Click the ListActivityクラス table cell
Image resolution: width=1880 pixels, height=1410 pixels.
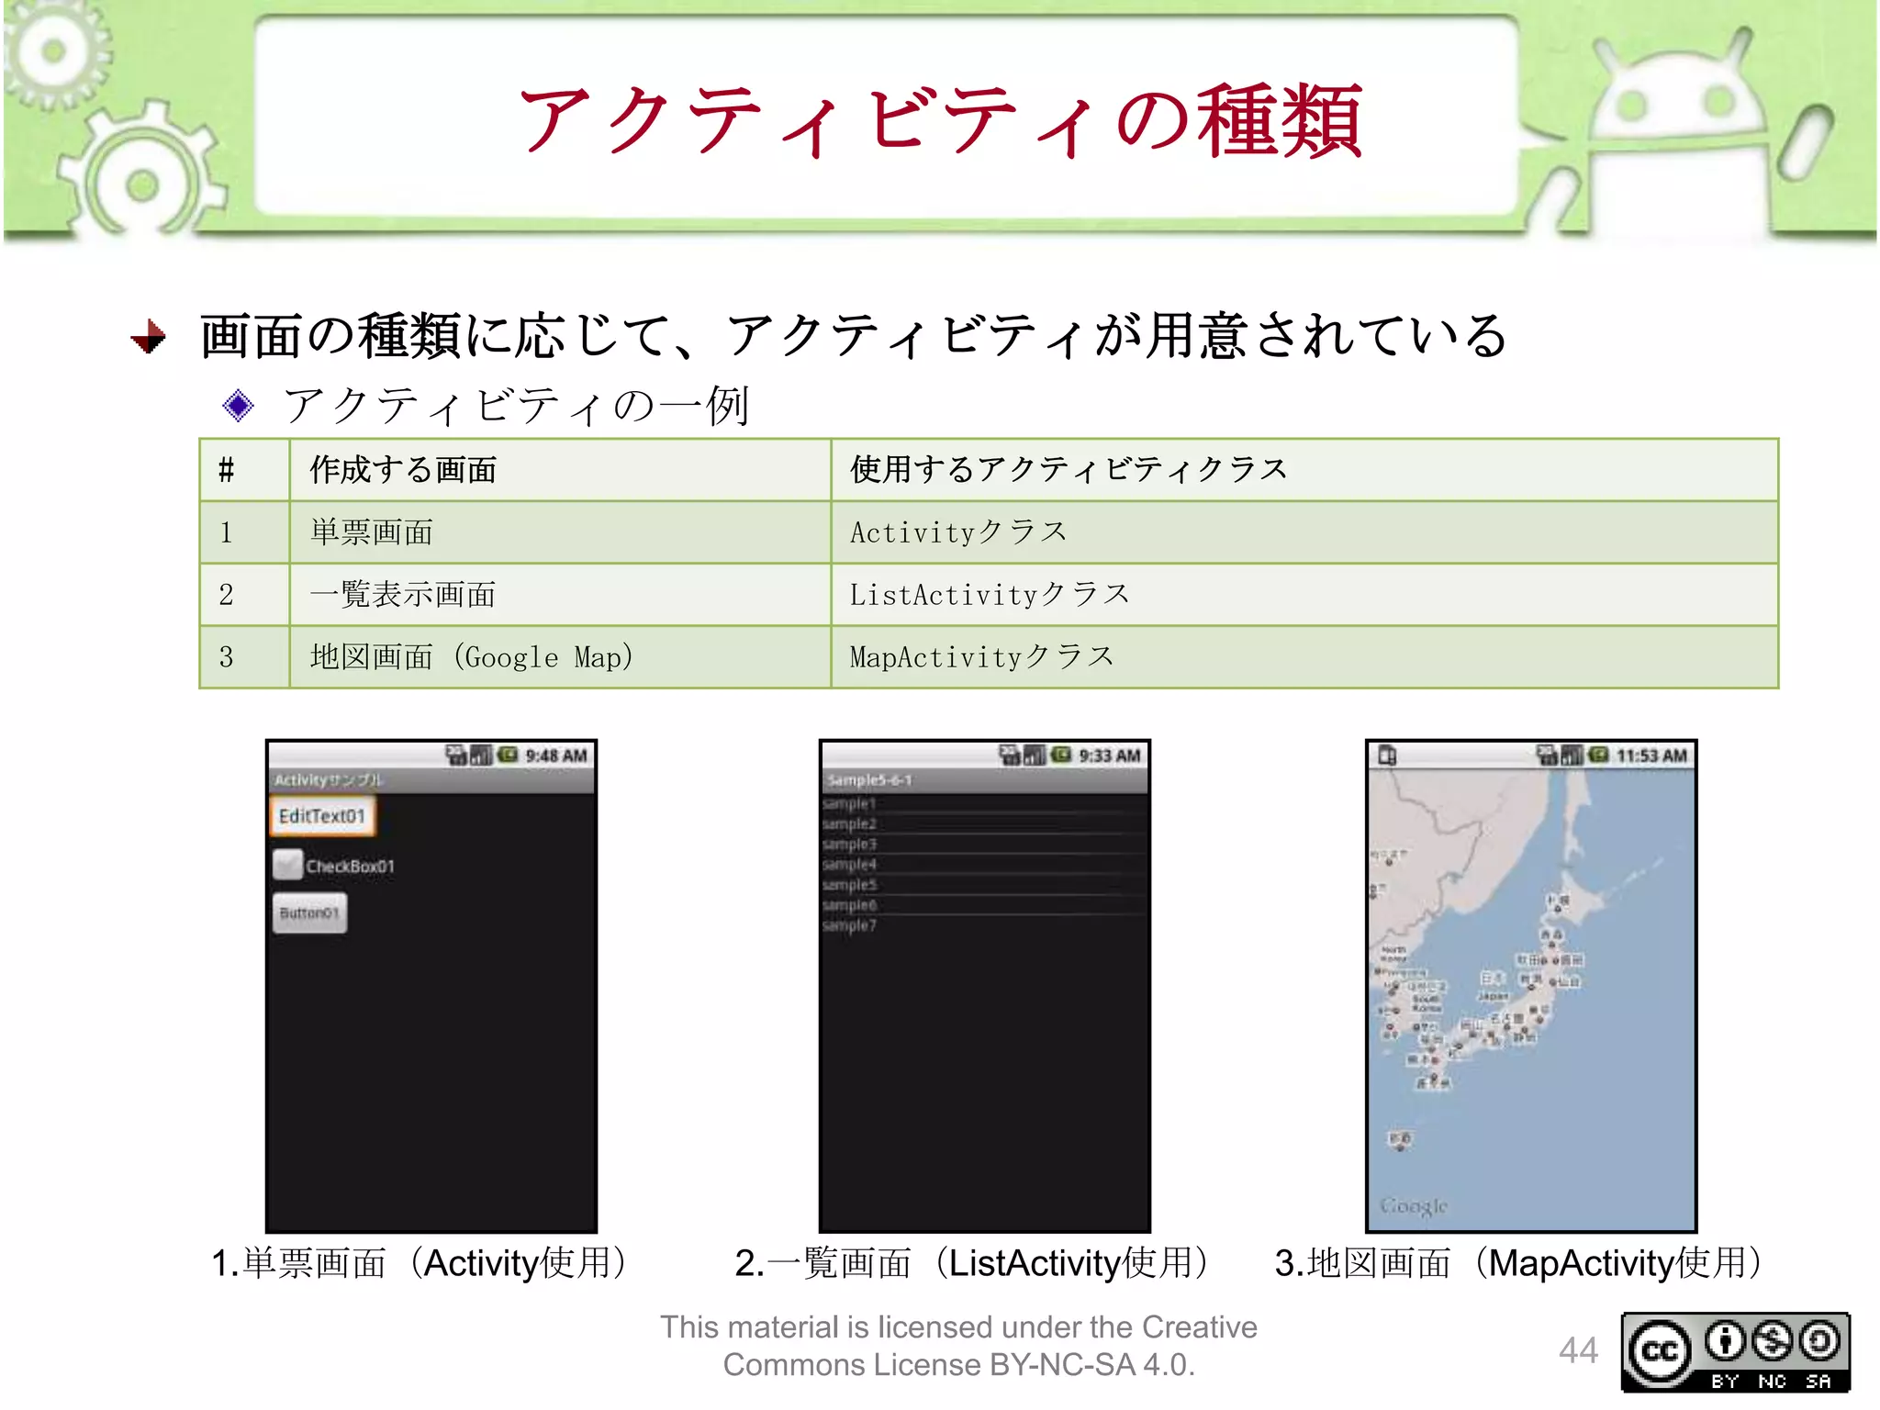[1304, 595]
